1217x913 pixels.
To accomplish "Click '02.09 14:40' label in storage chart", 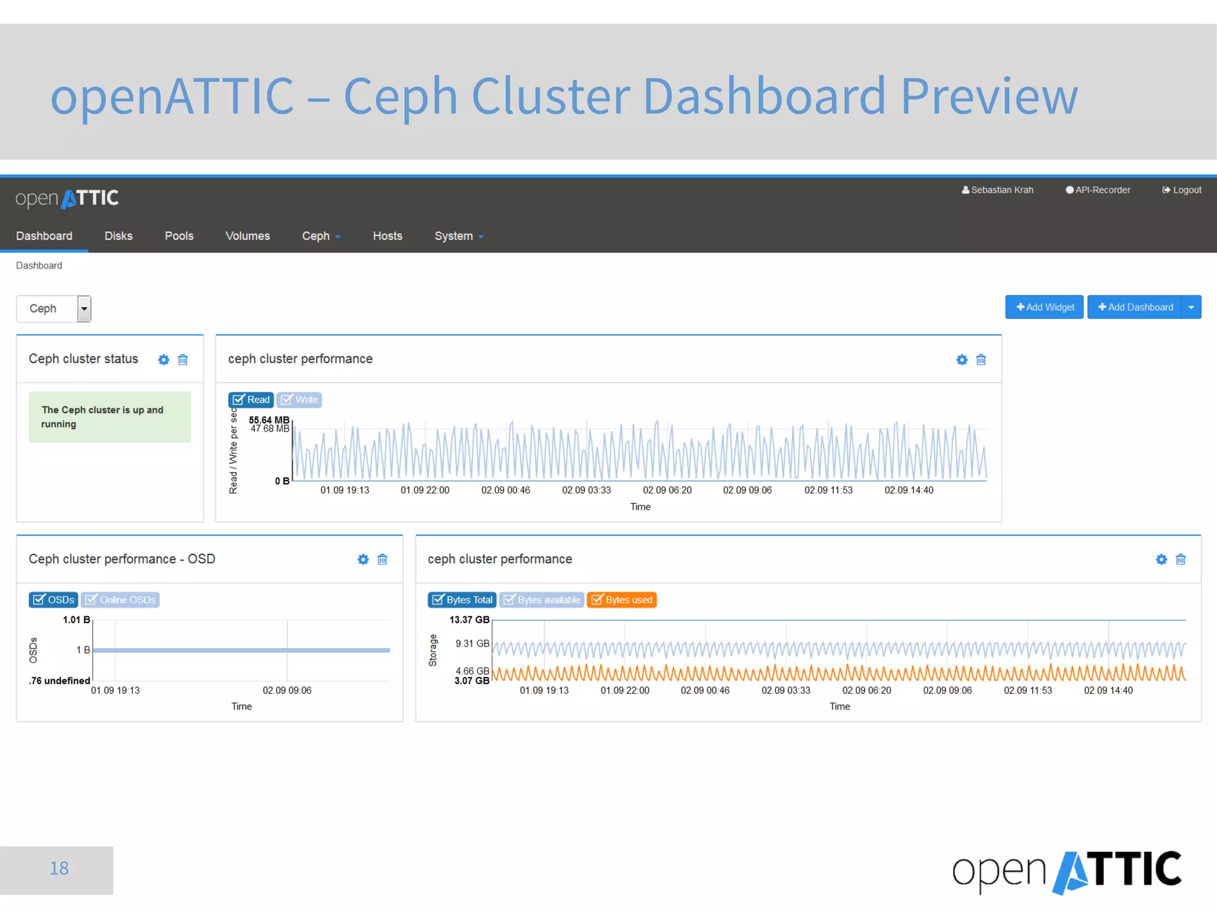I will coord(1108,691).
